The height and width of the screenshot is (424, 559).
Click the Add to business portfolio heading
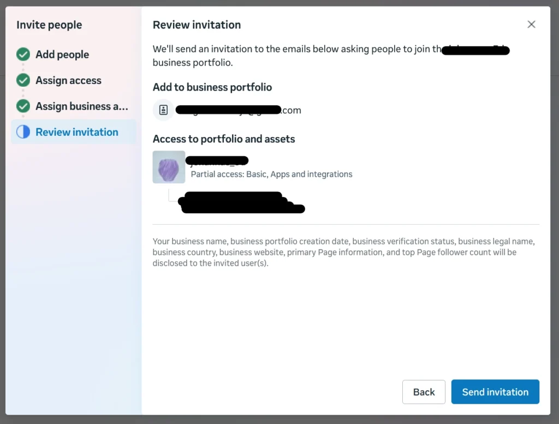212,87
